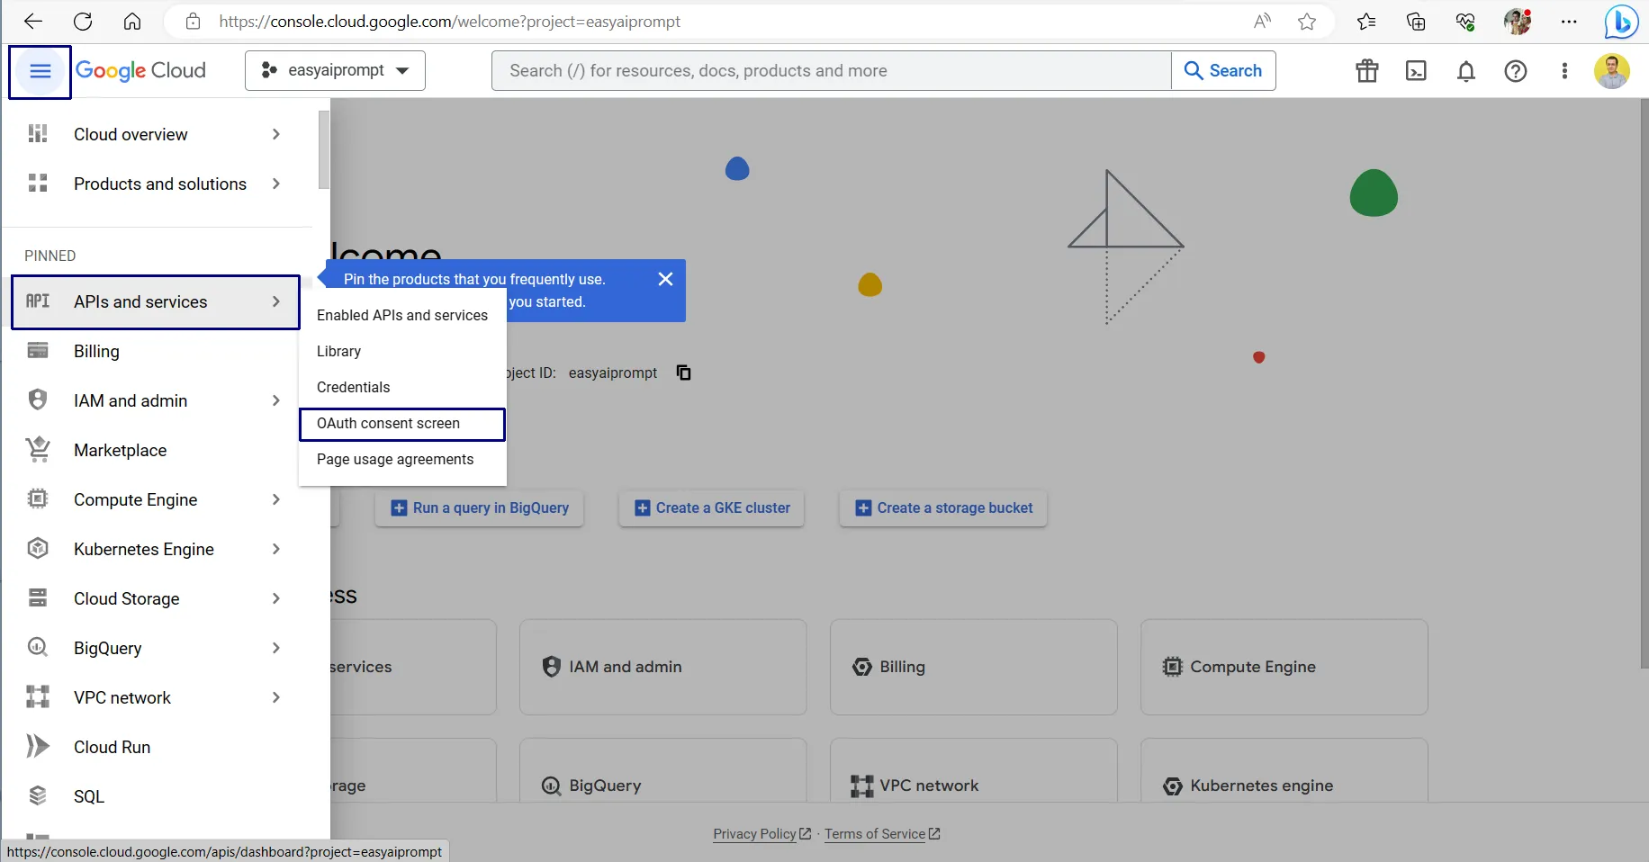Open Privacy Policy link
The width and height of the screenshot is (1649, 862).
click(x=761, y=834)
